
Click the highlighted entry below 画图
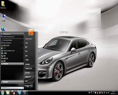(12, 64)
